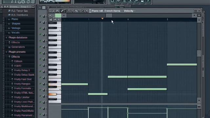The width and height of the screenshot is (210, 118).
Task: Click the piano roll scroll-left arrow
Action: (x=64, y=15)
